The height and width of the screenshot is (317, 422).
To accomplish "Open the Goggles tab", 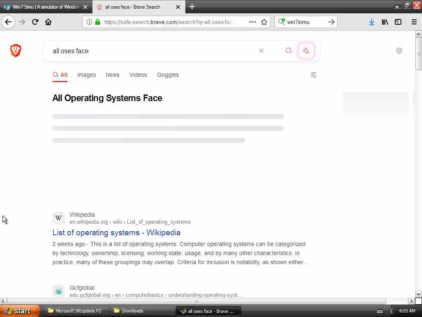I will (168, 75).
